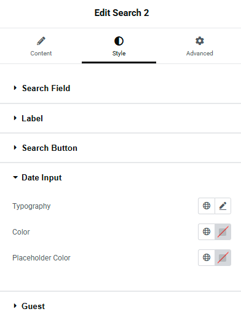Open the Color swatch picker
This screenshot has height=322, width=241.
223,231
